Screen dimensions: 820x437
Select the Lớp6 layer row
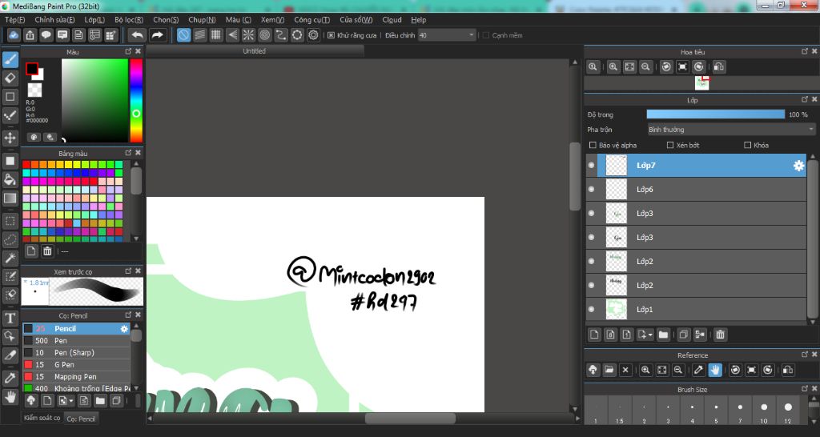coord(696,189)
